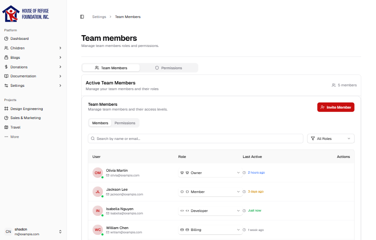Switch to the top Permissions tab with shield
Screen dimensions: 376x240
coord(169,68)
